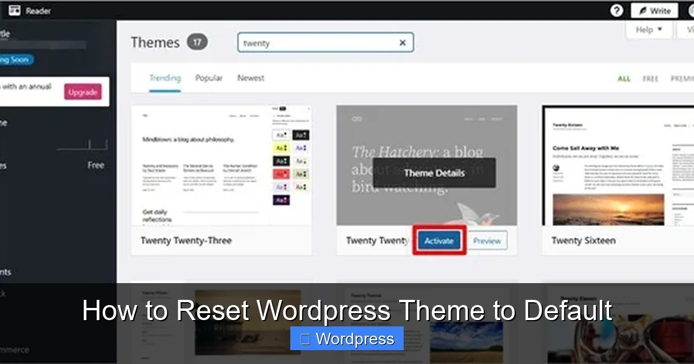Select the FREE themes filter
Image resolution: width=694 pixels, height=364 pixels.
tap(651, 79)
